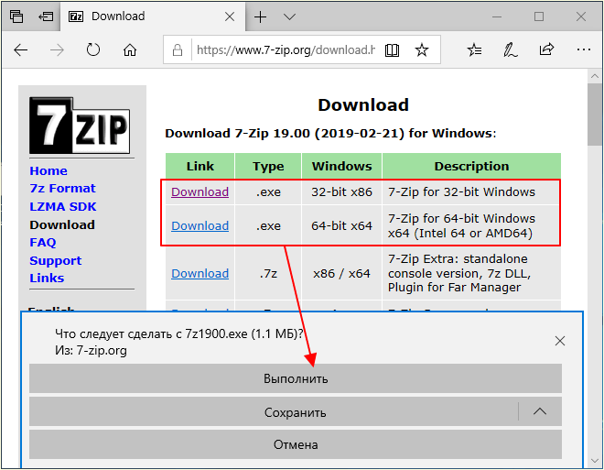The image size is (604, 470).
Task: Click the 'Download 7-Zip 19.00' subtitle
Action: pyautogui.click(x=330, y=134)
